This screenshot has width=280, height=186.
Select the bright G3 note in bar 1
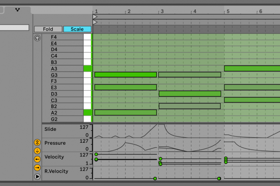pos(126,75)
